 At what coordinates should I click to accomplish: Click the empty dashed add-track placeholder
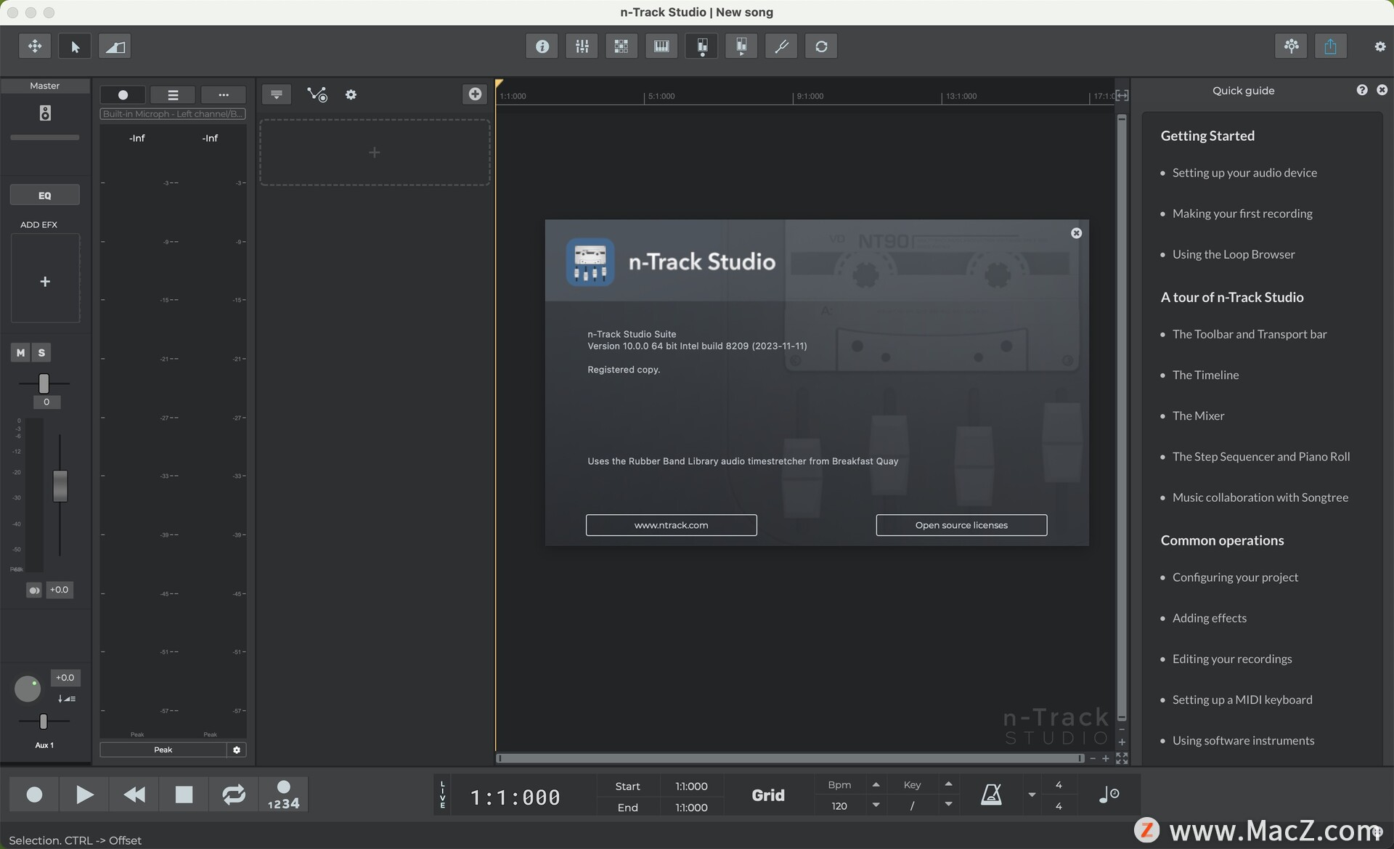375,153
